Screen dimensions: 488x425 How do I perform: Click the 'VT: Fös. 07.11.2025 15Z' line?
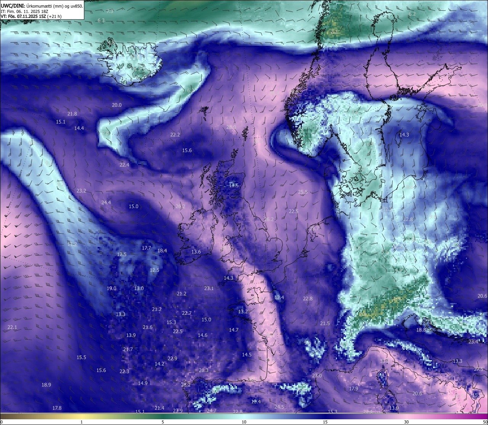click(x=31, y=16)
